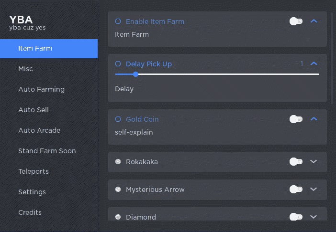This screenshot has height=232, width=336.
Task: Turn on the Gold Coin switch
Action: tap(296, 119)
